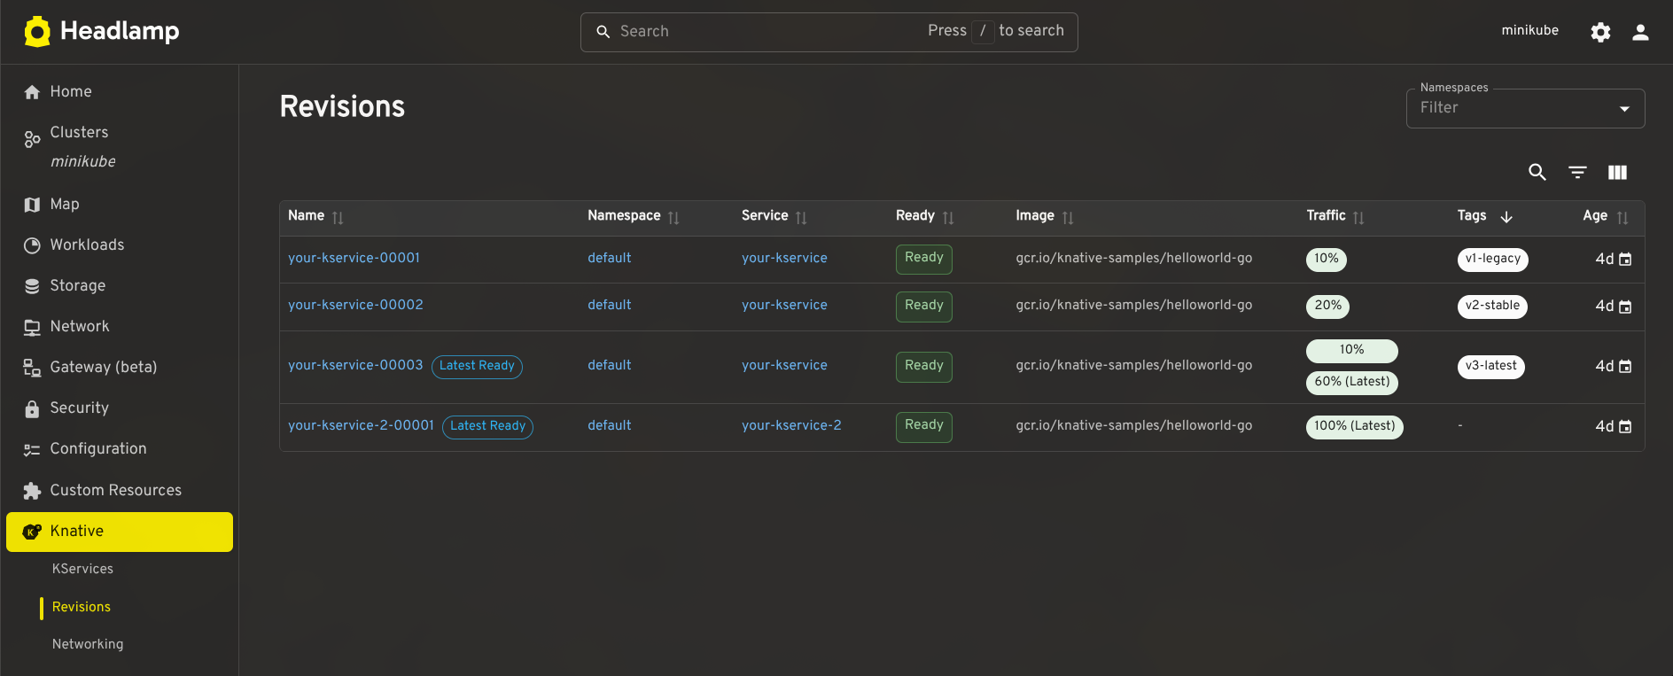The width and height of the screenshot is (1673, 676).
Task: Open your-kservice-2-00001 revision link
Action: [361, 425]
